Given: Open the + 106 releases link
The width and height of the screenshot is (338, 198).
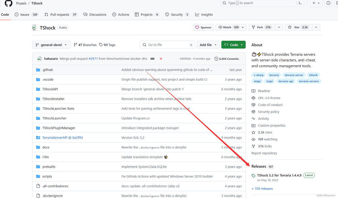Looking at the screenshot, I should tap(262, 189).
